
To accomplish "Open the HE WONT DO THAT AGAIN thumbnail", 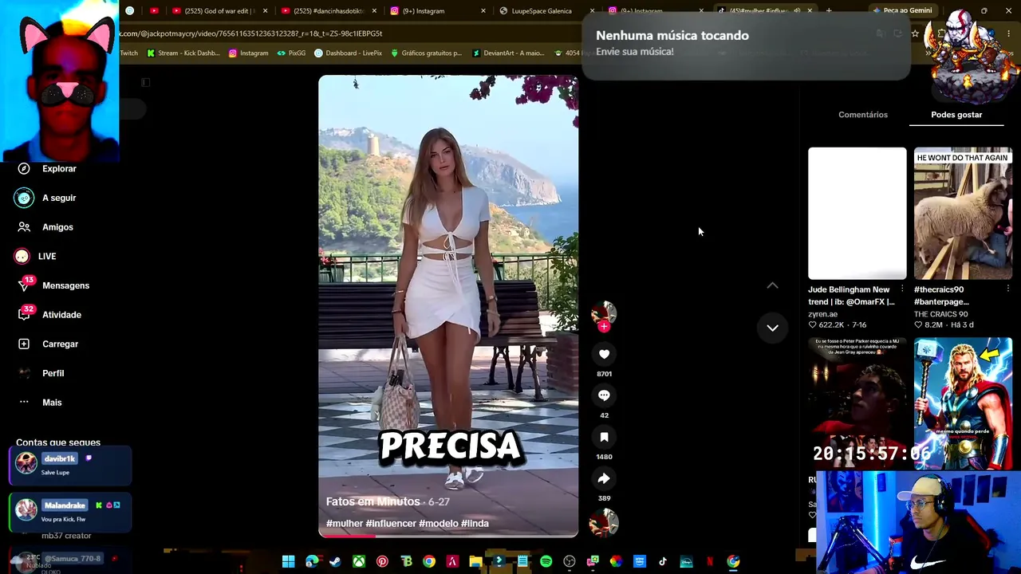I will (x=963, y=214).
